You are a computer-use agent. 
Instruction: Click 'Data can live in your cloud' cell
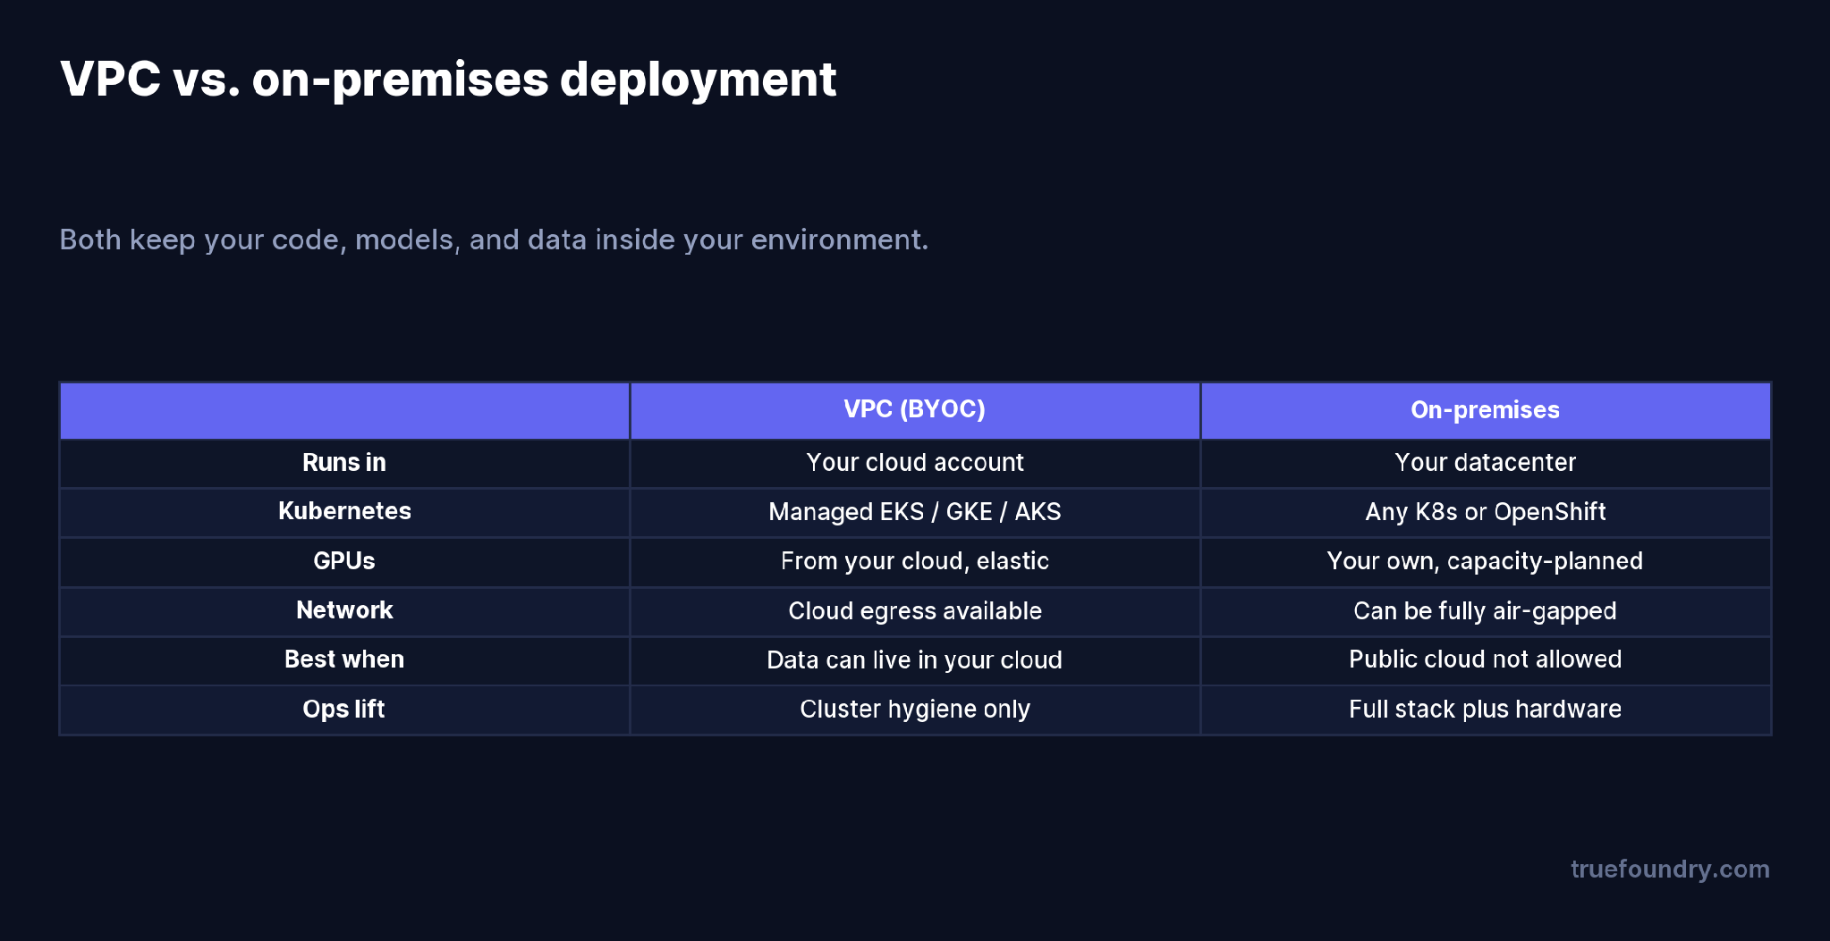point(915,660)
